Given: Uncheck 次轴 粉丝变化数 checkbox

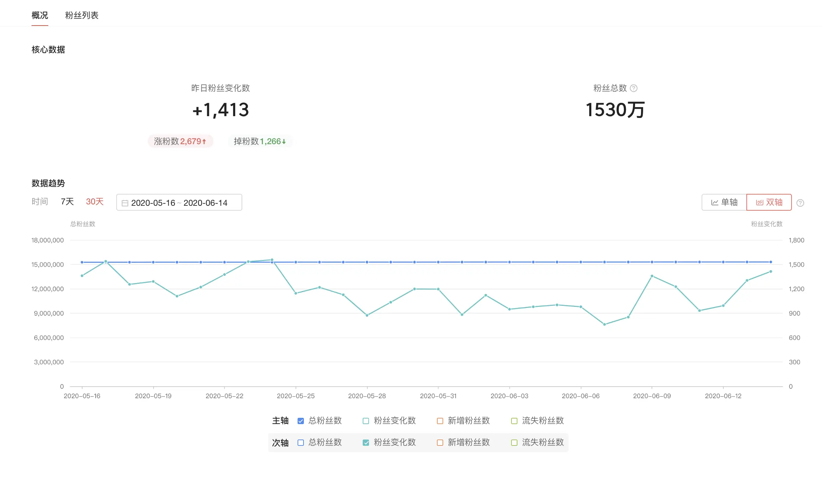Looking at the screenshot, I should point(366,443).
